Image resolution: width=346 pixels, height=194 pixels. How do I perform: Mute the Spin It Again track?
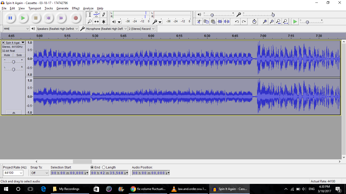7,55
